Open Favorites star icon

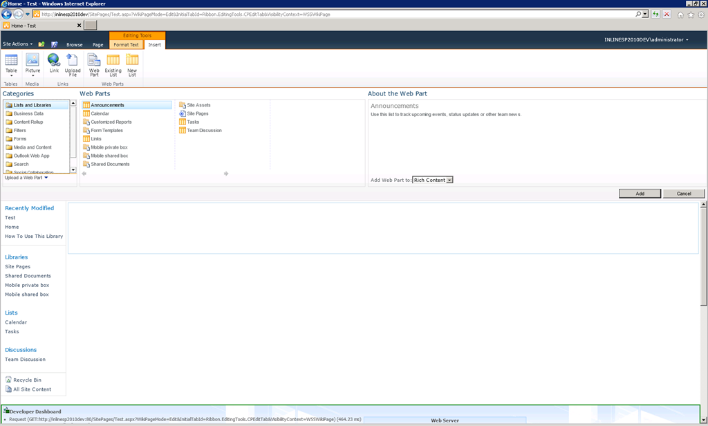tap(691, 15)
